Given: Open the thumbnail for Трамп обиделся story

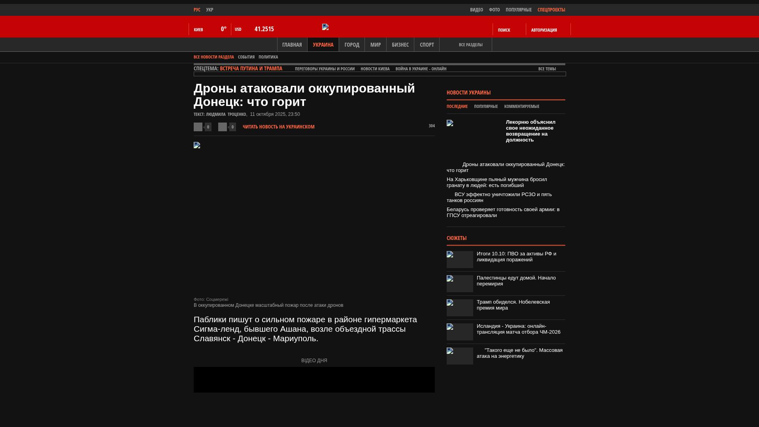Looking at the screenshot, I should pos(460,308).
